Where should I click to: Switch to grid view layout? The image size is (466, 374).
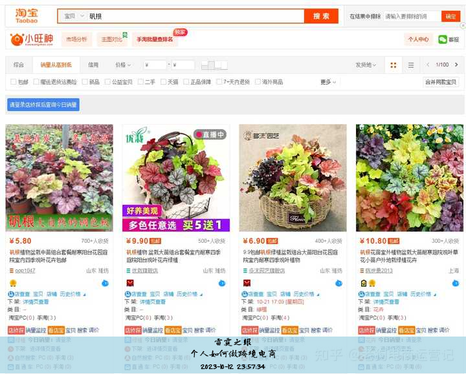[393, 65]
